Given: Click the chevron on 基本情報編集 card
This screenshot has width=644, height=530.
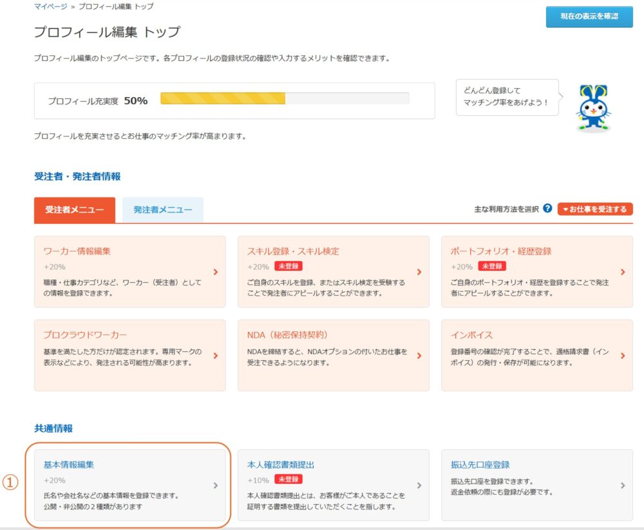Looking at the screenshot, I should 216,485.
